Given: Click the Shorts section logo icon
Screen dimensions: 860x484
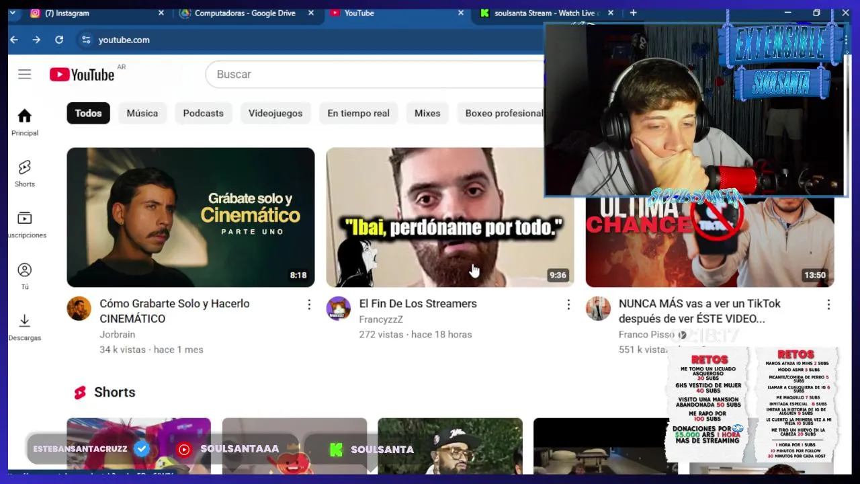Looking at the screenshot, I should (x=80, y=393).
